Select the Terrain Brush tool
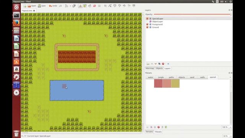The height and width of the screenshot is (138, 245). coord(85,6)
